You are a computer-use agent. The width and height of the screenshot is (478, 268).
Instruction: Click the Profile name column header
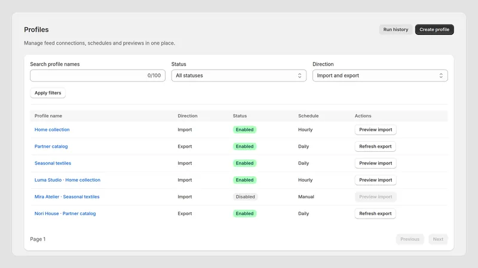(48, 116)
